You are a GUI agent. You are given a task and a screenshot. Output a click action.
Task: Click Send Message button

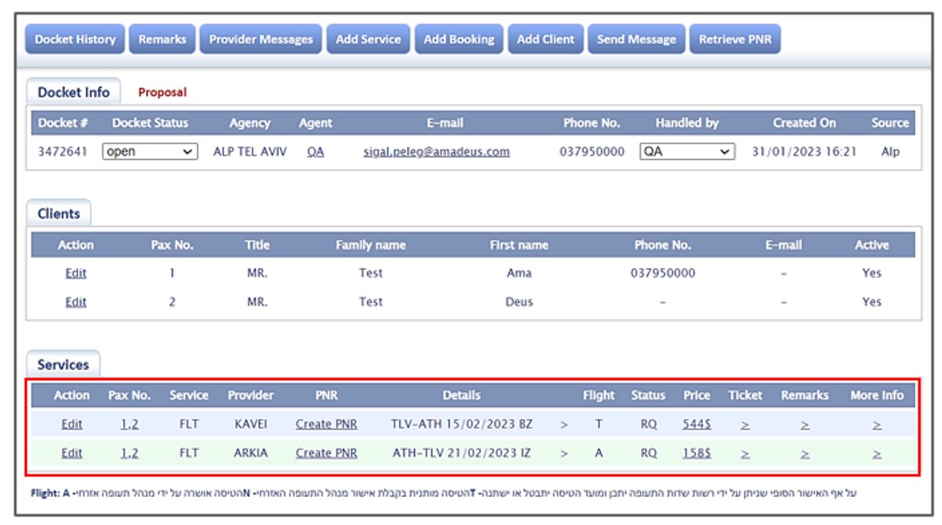coord(636,39)
